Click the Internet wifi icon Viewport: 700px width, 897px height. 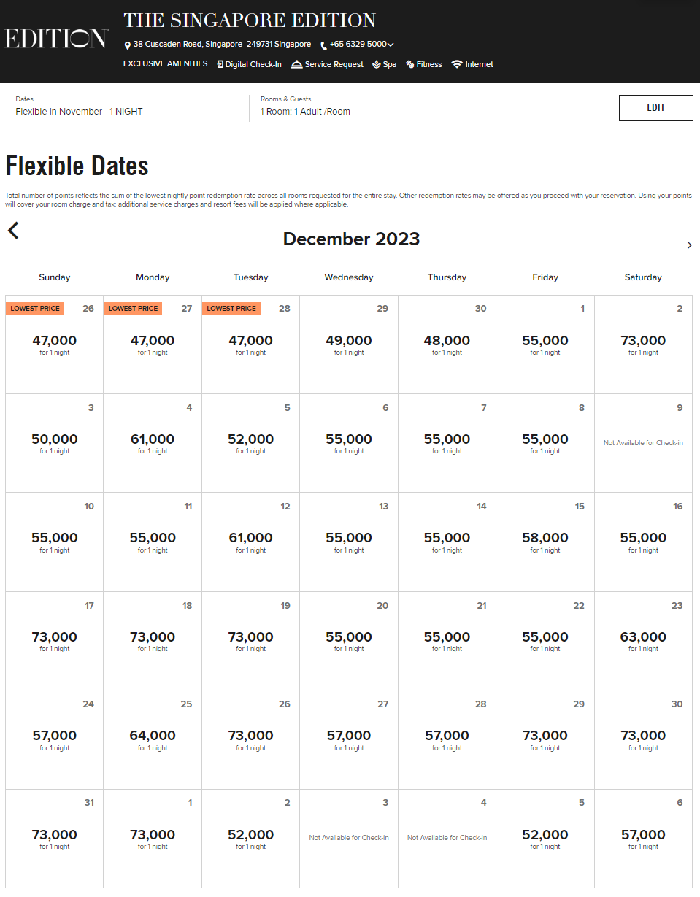[457, 64]
